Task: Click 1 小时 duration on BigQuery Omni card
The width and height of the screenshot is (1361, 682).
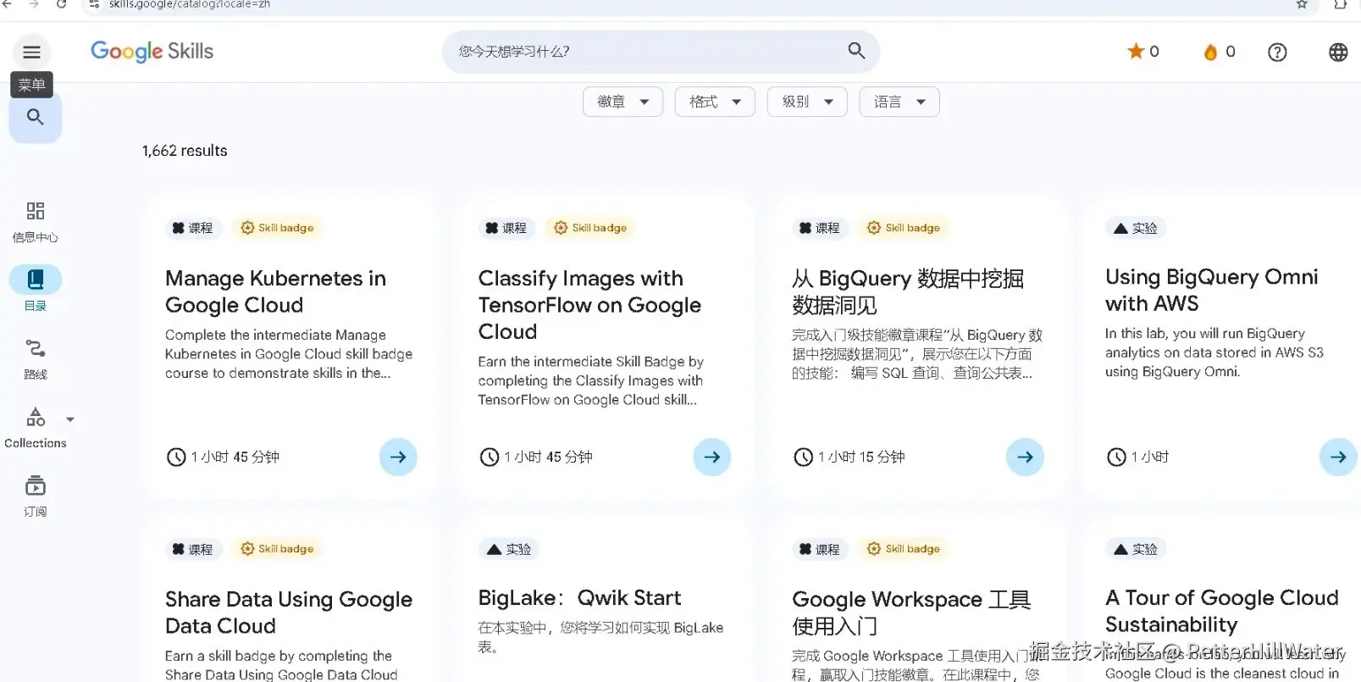Action: 1150,457
